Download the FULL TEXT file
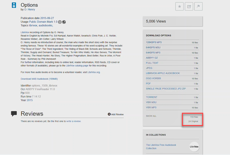 [152, 63]
